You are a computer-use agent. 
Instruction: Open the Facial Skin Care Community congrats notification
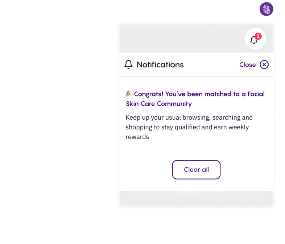pos(195,99)
